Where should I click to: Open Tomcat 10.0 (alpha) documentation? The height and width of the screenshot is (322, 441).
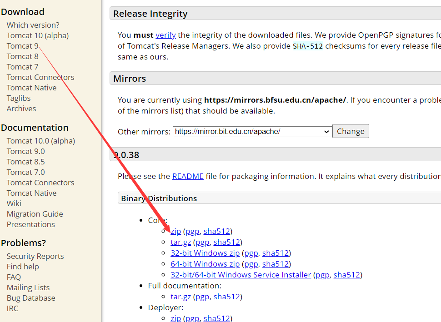click(x=41, y=141)
